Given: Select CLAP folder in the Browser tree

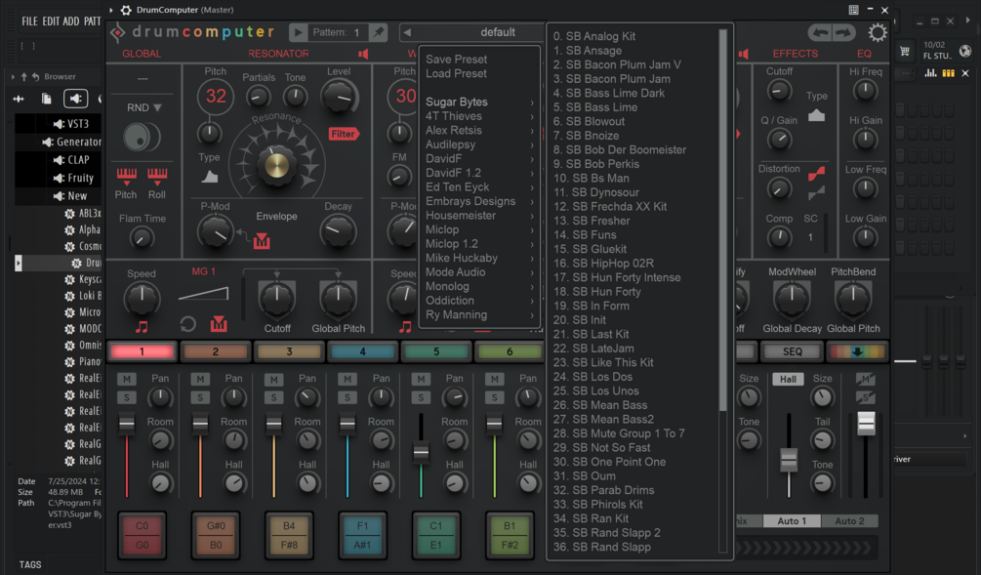Looking at the screenshot, I should coord(72,160).
